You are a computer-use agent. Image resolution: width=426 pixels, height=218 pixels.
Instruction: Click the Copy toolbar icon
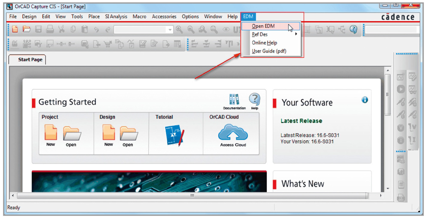click(73, 29)
